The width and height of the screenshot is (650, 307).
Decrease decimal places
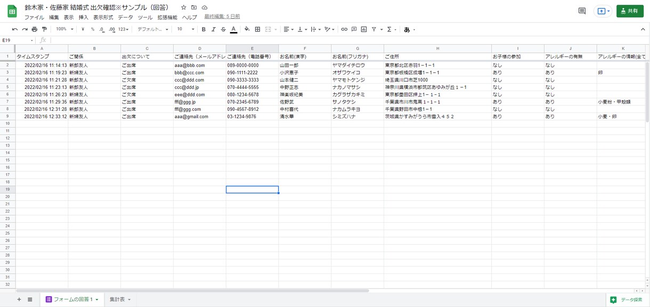pyautogui.click(x=102, y=29)
